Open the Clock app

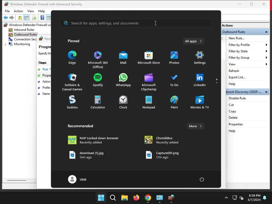pyautogui.click(x=123, y=102)
